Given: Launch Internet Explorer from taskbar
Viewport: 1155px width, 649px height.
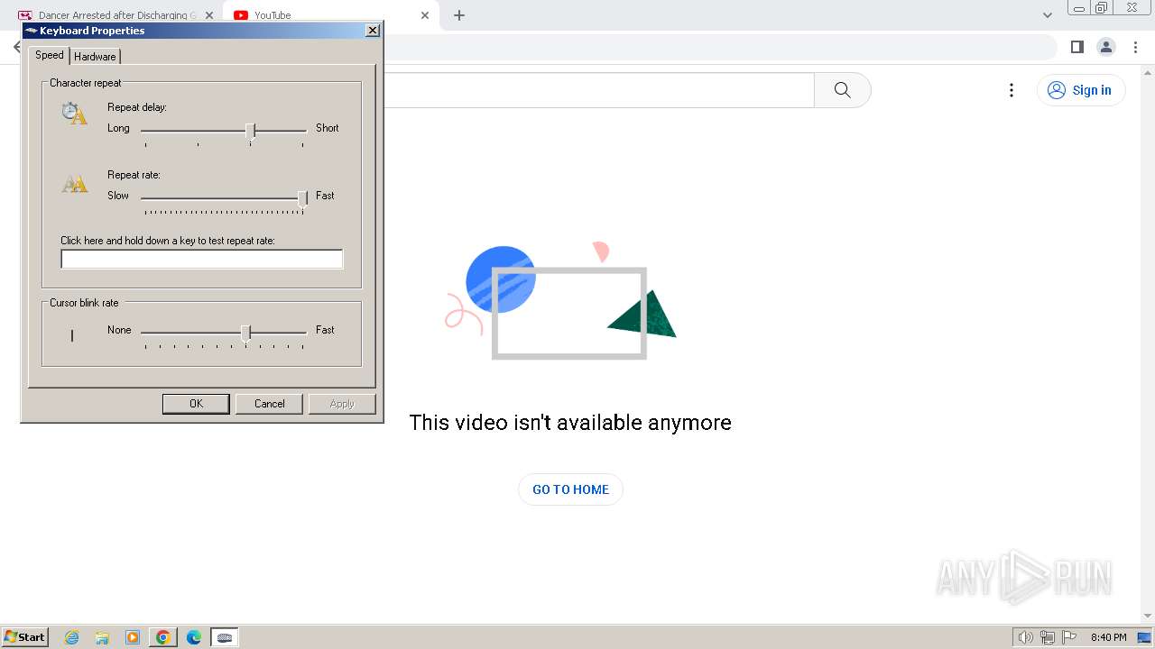Looking at the screenshot, I should [x=72, y=637].
